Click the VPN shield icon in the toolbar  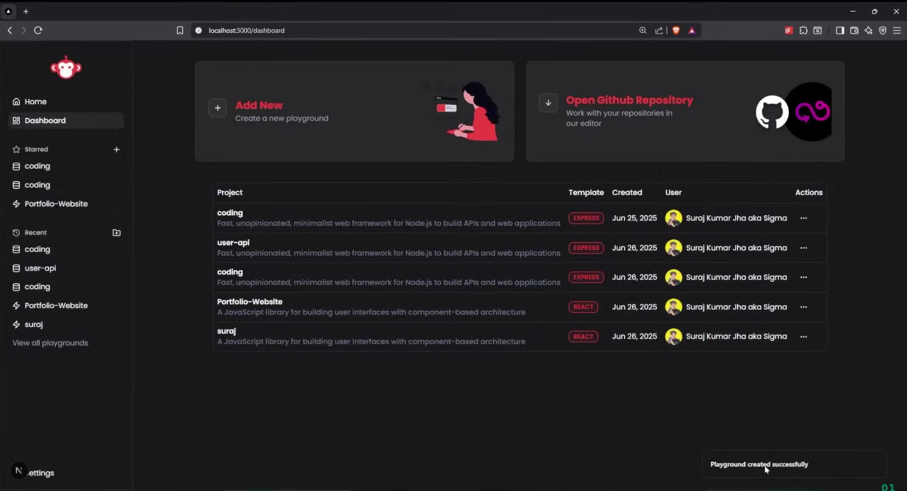tap(883, 30)
